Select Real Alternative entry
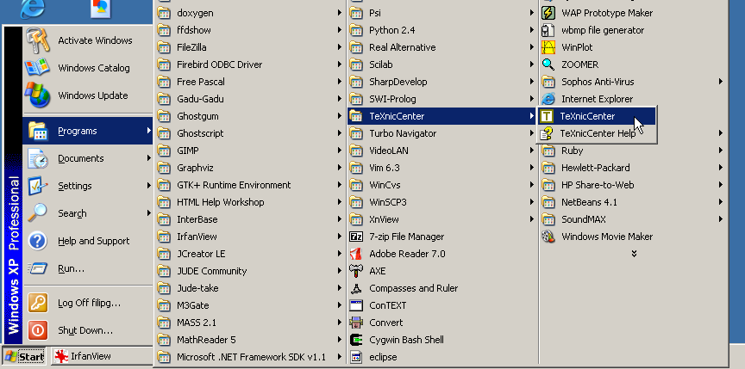The width and height of the screenshot is (745, 369). coord(442,47)
